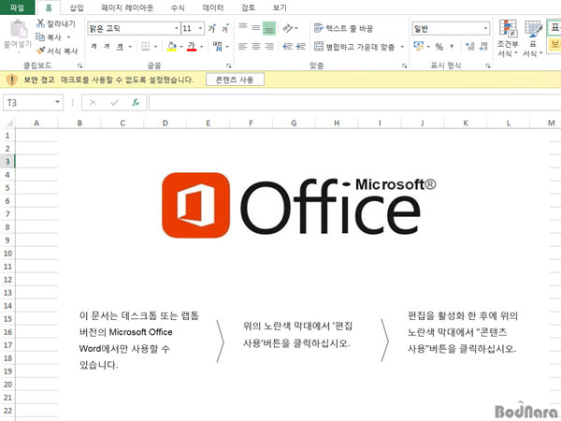Screen dimensions: 561x421
Task: Open Conditional Formatting (조건부 서식)
Action: pos(508,38)
